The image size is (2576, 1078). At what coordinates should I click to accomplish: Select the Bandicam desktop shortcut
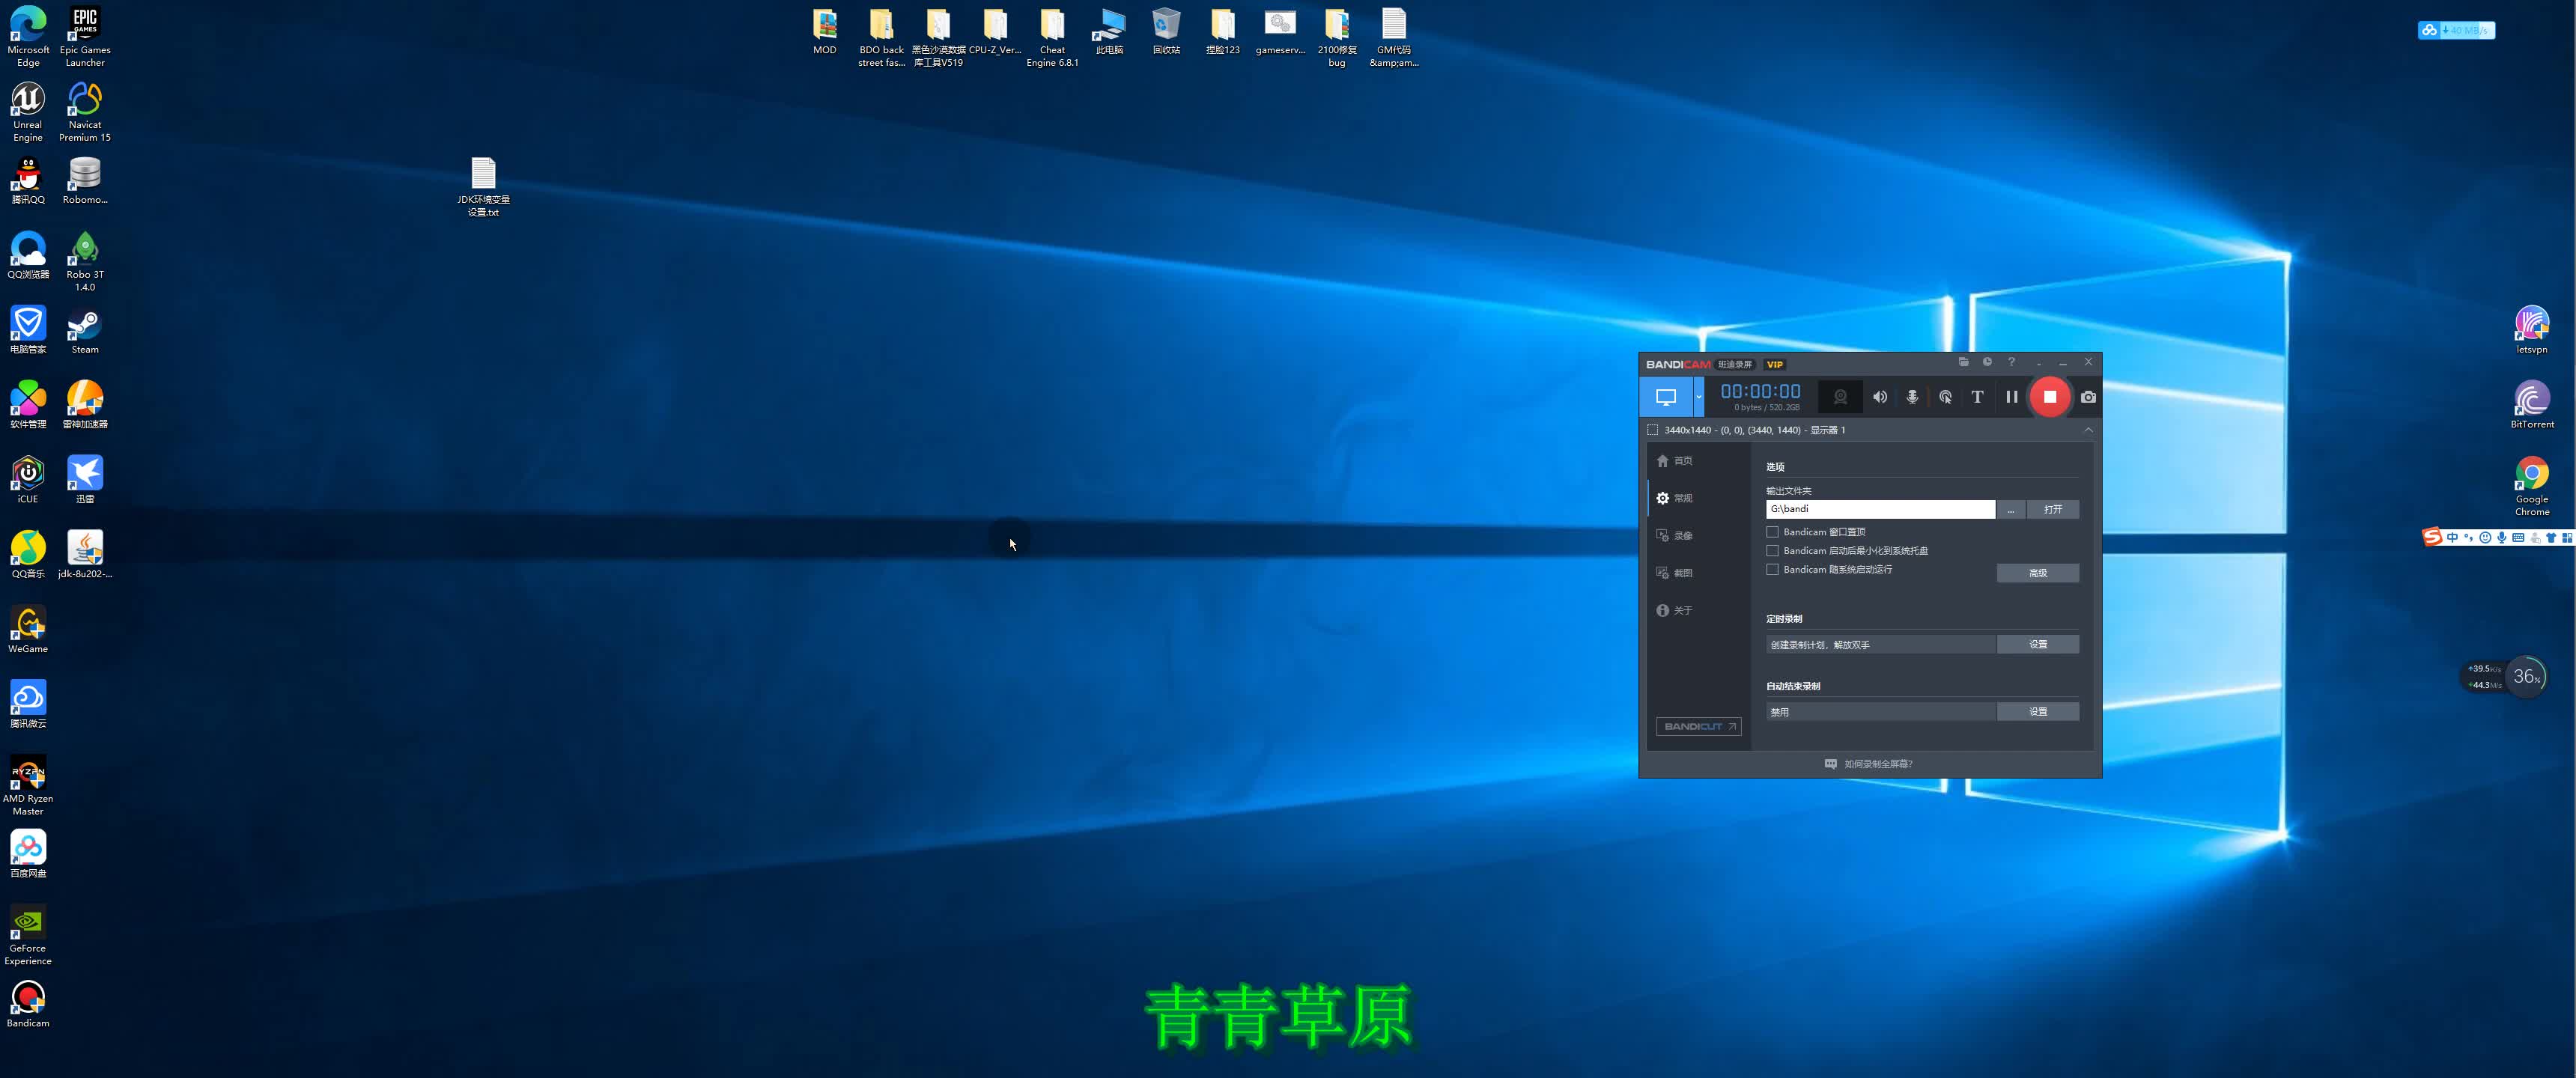tap(28, 1004)
